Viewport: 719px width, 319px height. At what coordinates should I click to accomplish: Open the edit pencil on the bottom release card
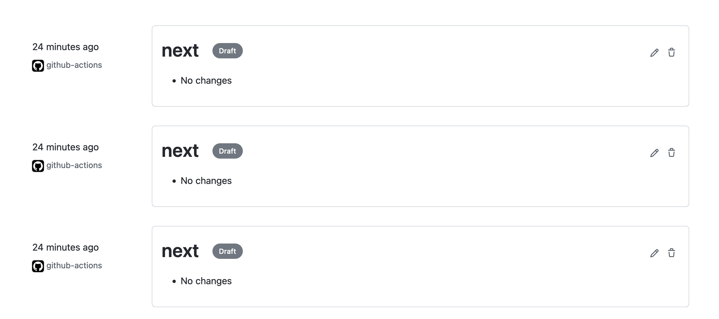coord(654,253)
